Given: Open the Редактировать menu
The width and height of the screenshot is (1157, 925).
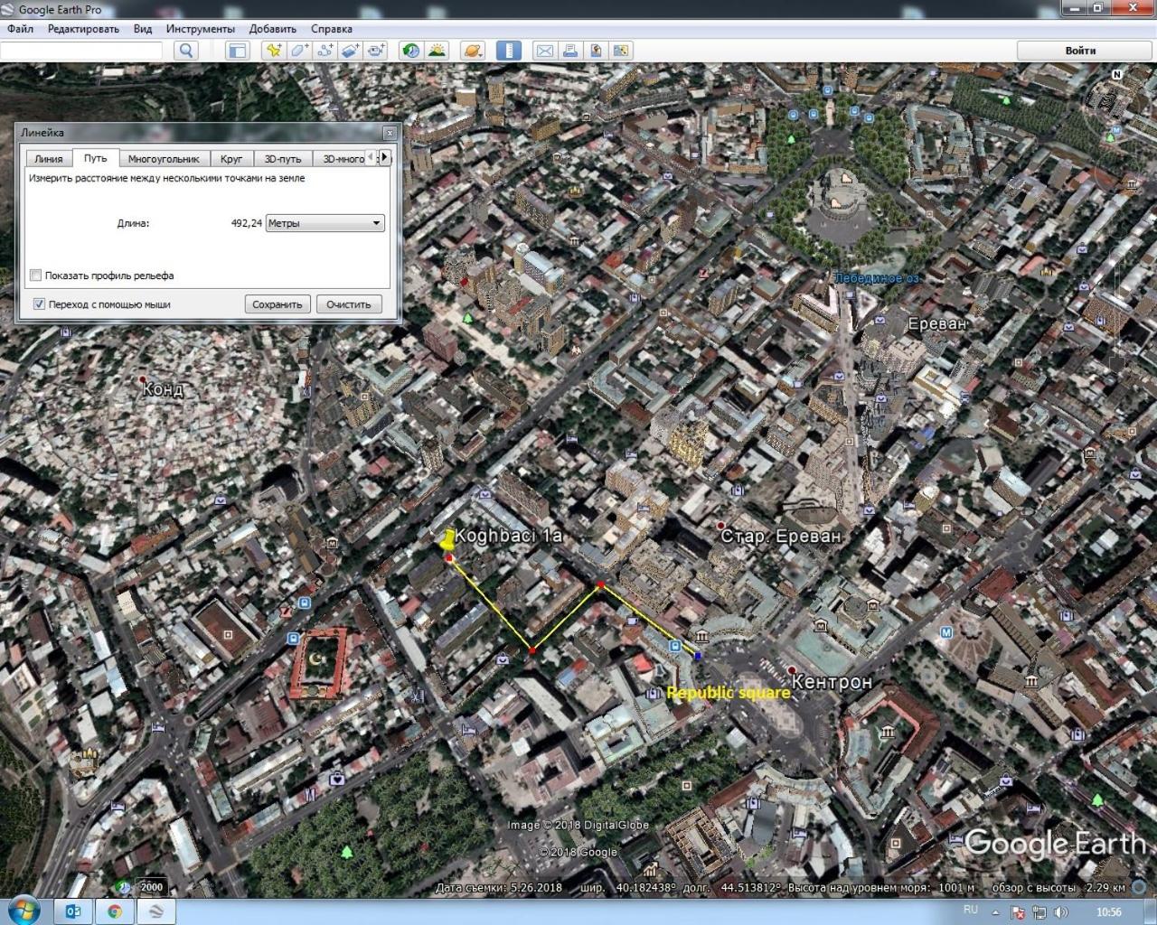Looking at the screenshot, I should (x=83, y=29).
